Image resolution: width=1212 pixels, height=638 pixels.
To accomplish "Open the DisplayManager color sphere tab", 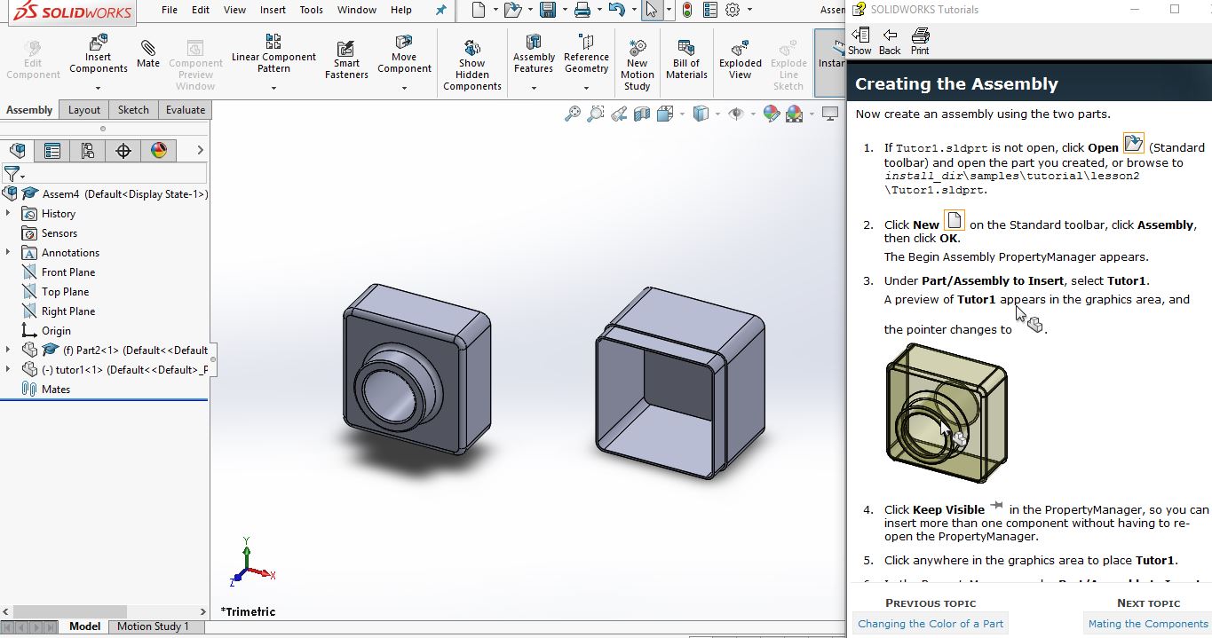I will pyautogui.click(x=159, y=151).
